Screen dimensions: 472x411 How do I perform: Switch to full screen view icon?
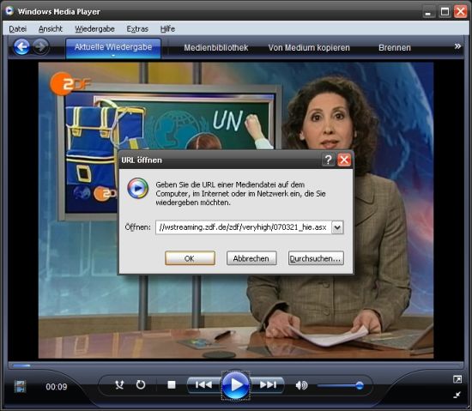click(457, 379)
